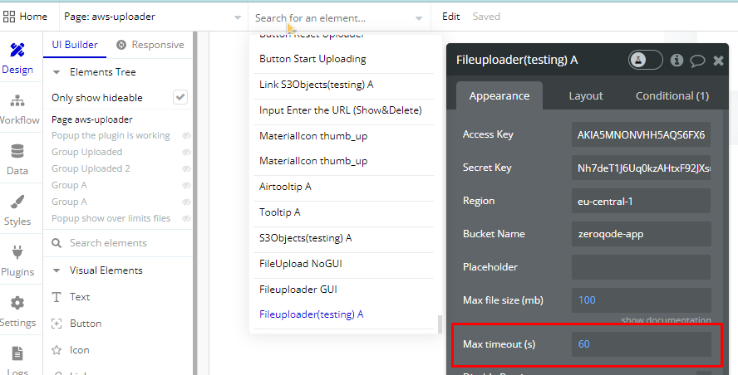Click the dropdown list scrollbar thumb
Viewport: 738px width, 375px height.
coord(440,324)
